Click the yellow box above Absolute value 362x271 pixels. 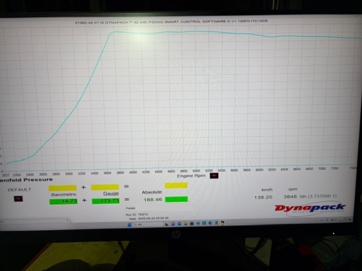(x=176, y=185)
